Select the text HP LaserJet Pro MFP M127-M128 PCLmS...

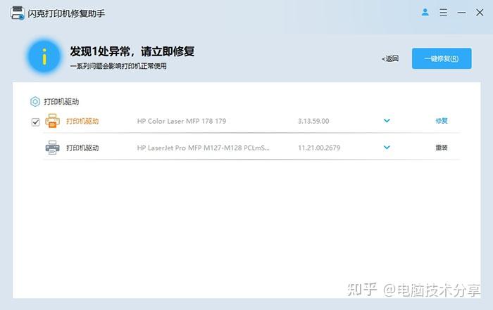point(203,148)
